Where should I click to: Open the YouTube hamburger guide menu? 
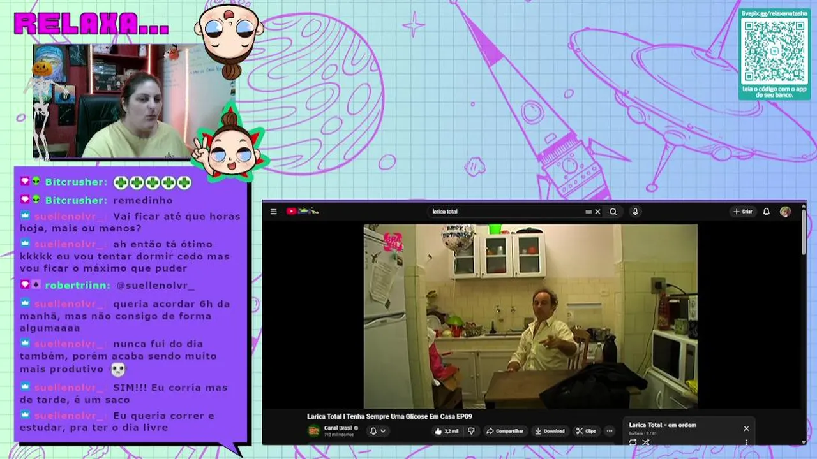pos(273,212)
